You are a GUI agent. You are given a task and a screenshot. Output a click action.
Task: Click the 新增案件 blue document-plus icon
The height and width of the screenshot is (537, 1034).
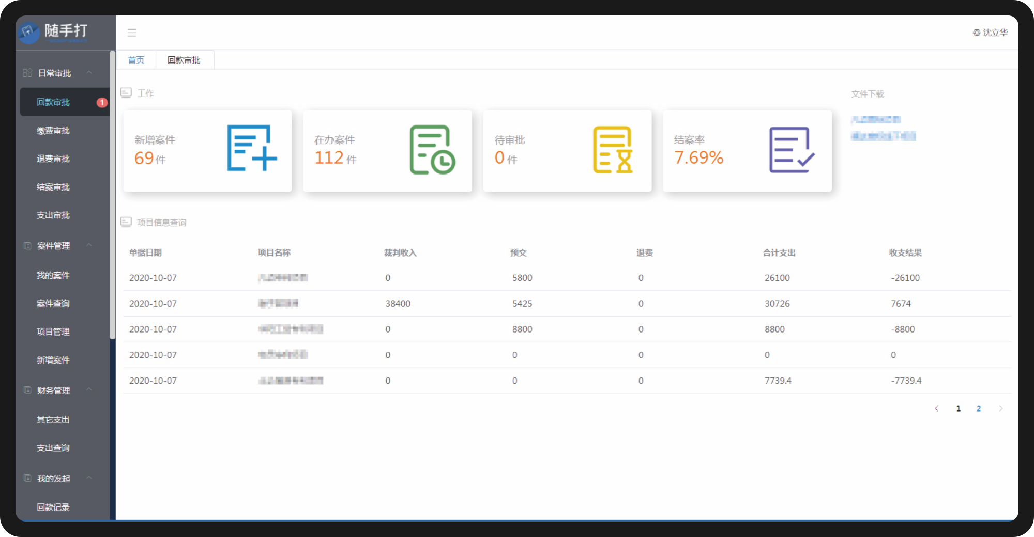pyautogui.click(x=252, y=148)
